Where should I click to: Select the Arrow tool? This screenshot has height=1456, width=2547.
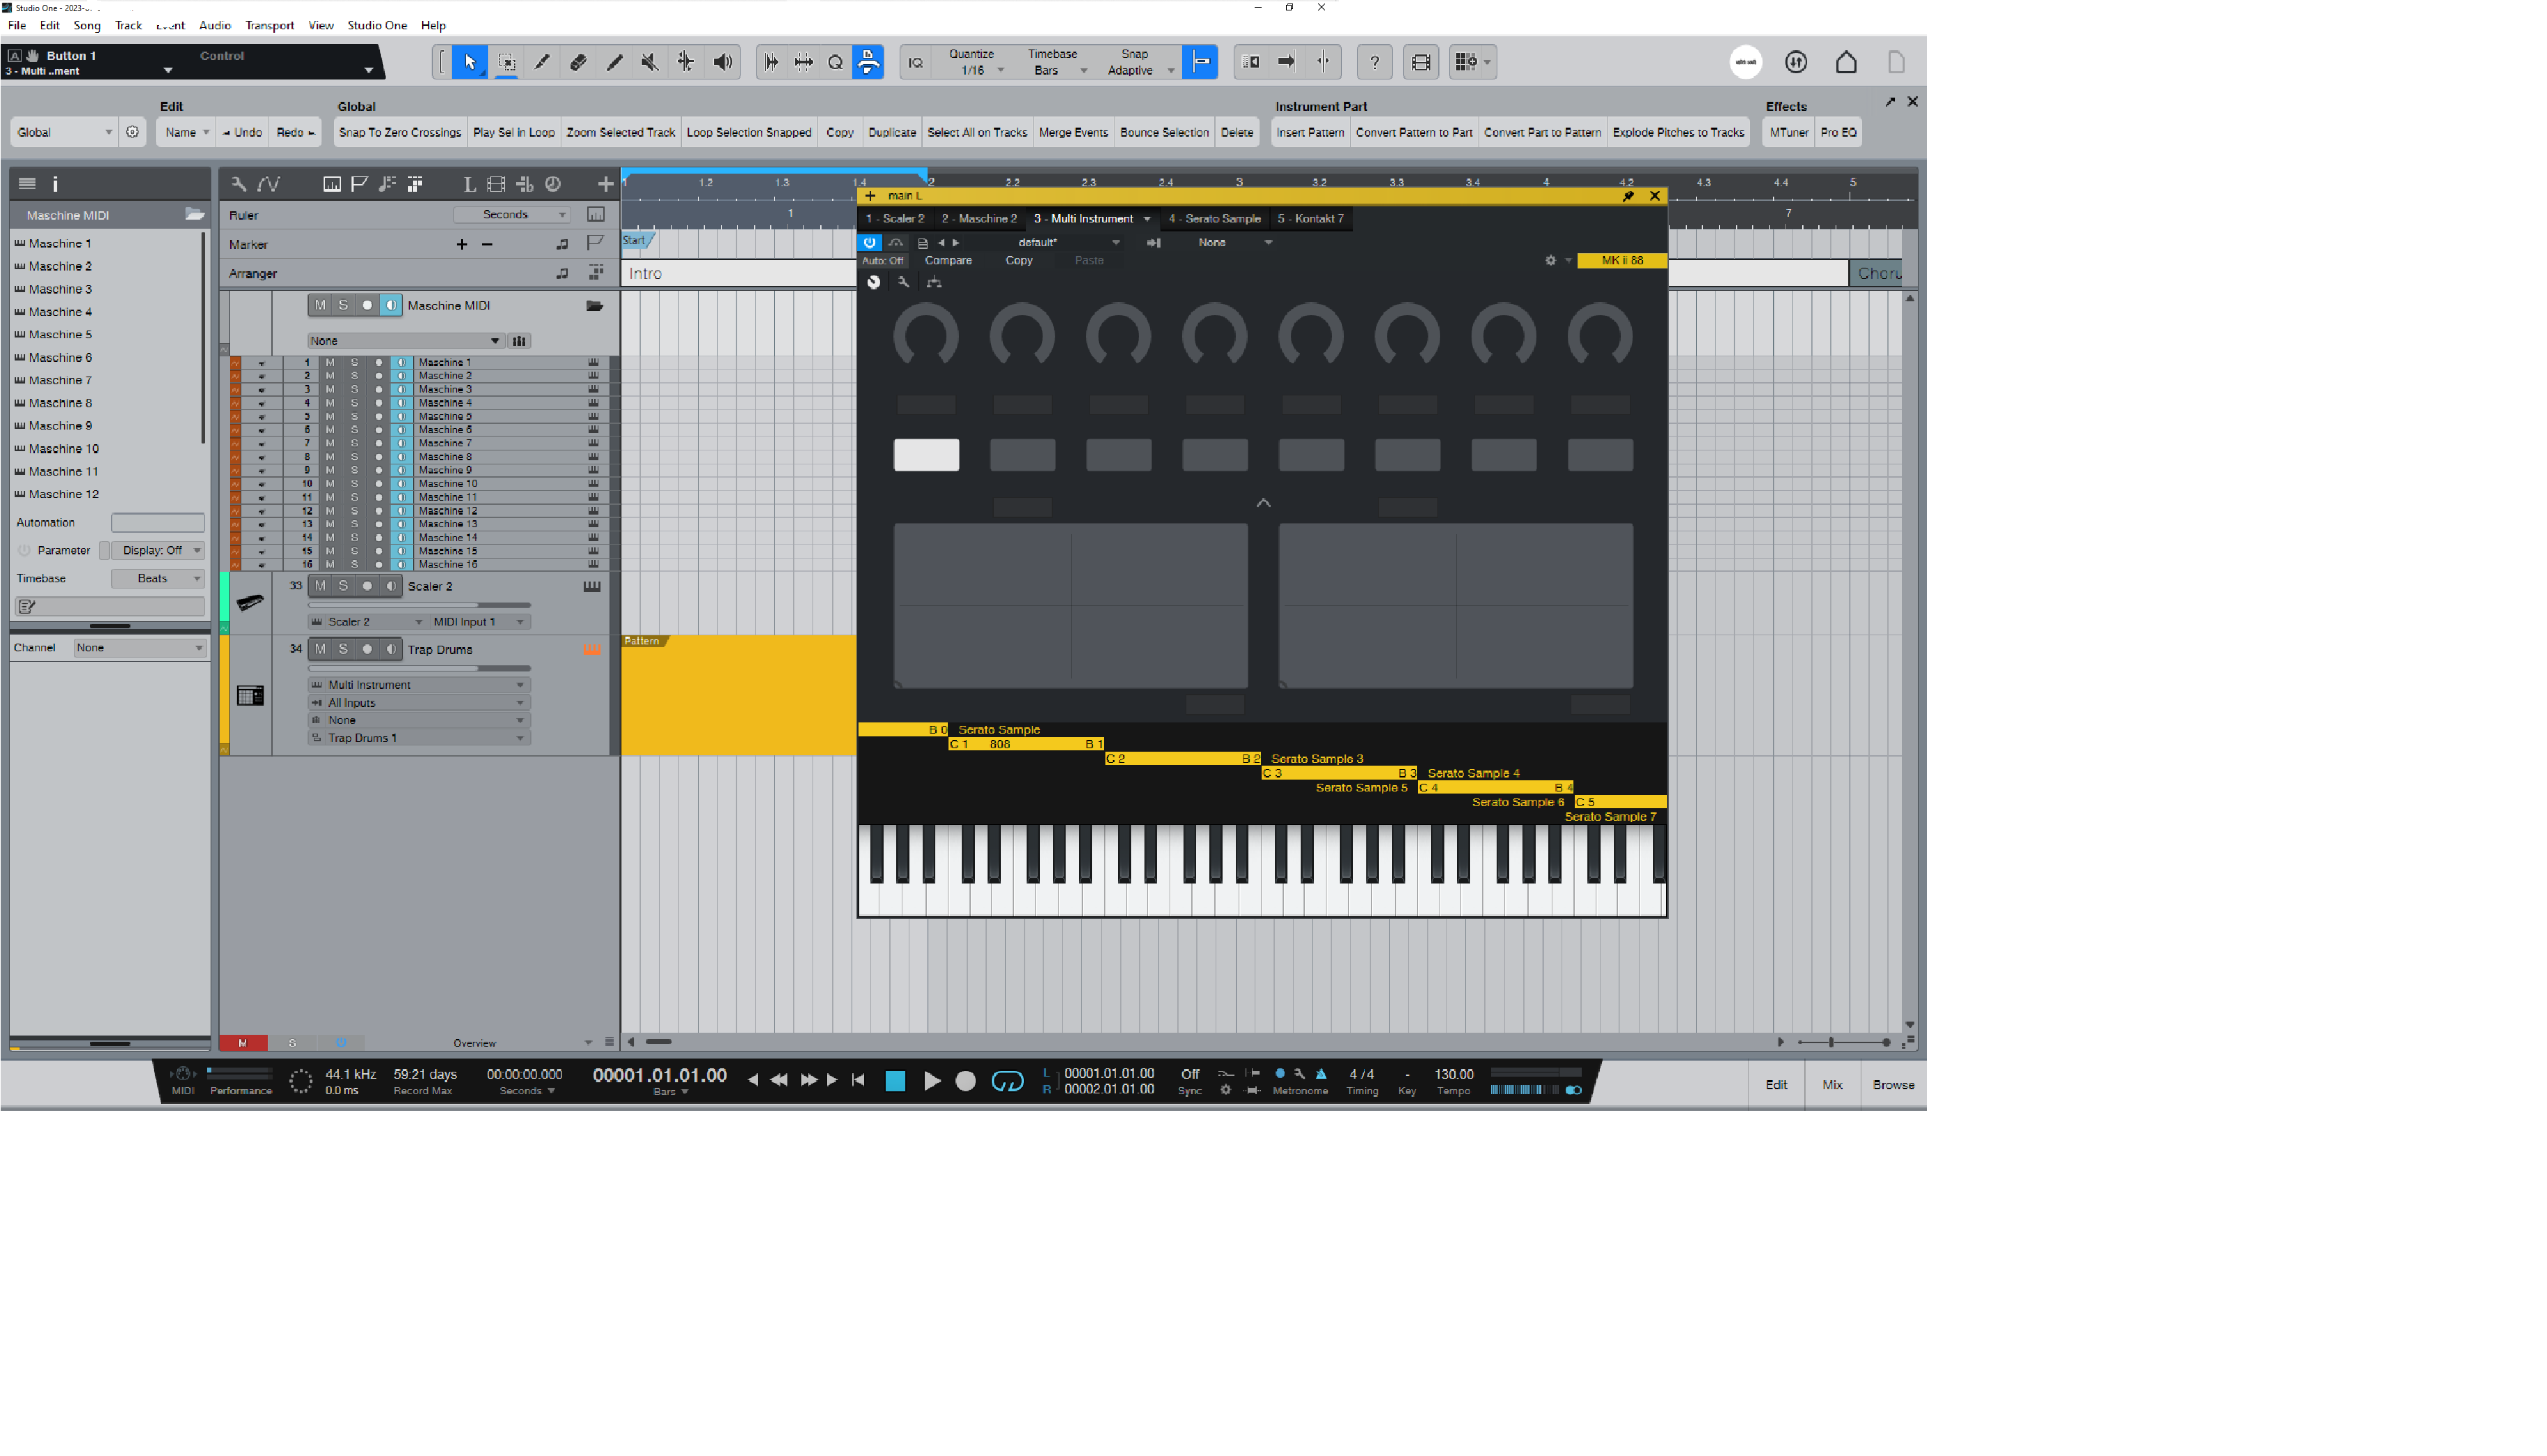click(470, 62)
